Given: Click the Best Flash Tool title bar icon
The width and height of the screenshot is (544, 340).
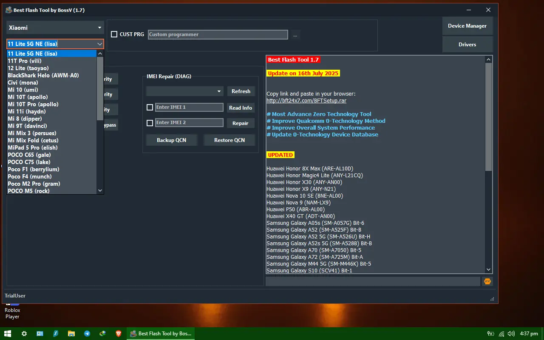Looking at the screenshot, I should pyautogui.click(x=9, y=10).
